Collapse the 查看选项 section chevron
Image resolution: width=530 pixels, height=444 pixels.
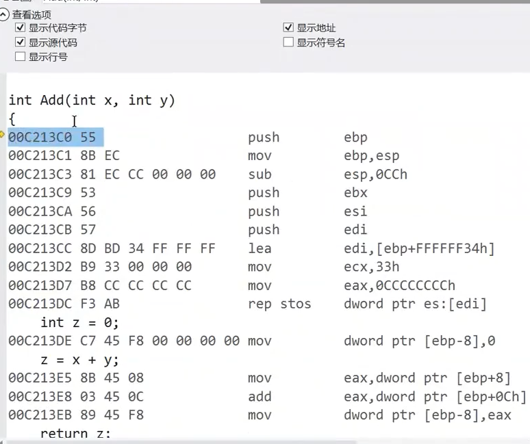[x=3, y=14]
